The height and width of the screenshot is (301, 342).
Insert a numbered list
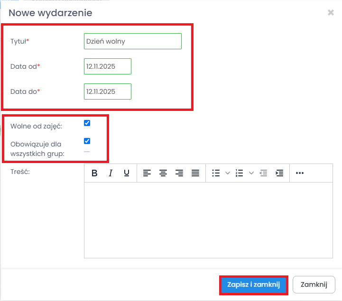click(x=240, y=173)
